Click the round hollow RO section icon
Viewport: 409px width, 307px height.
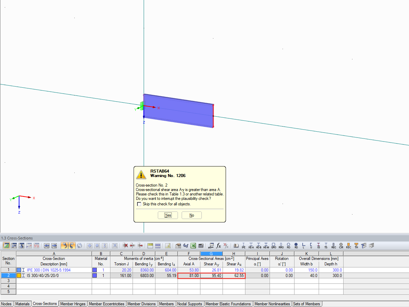pyautogui.click(x=288, y=245)
